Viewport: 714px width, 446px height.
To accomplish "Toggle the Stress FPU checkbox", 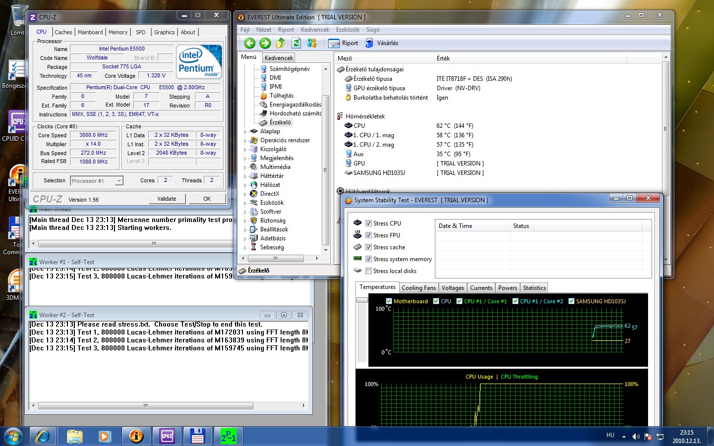I will click(368, 235).
